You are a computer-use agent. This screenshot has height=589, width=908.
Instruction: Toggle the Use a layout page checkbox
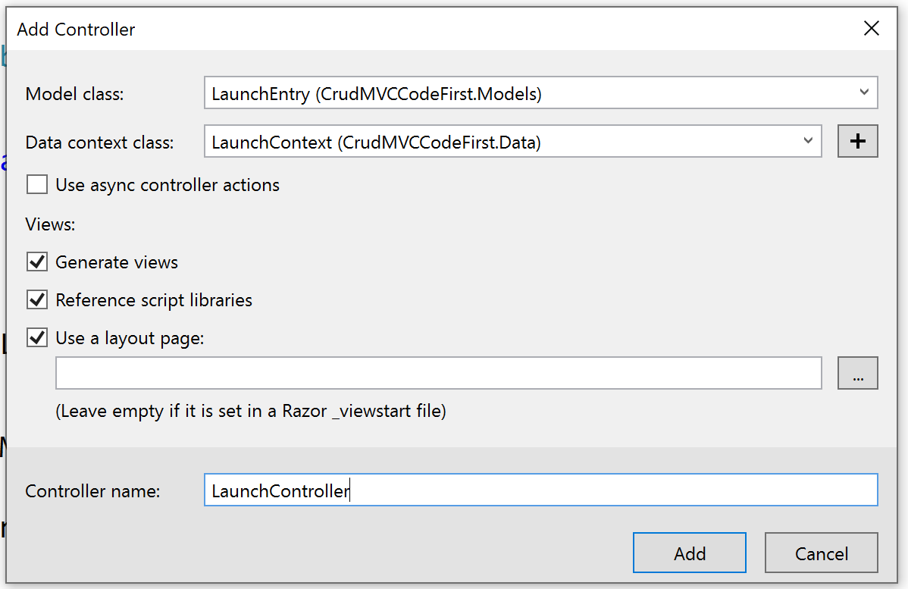pos(37,338)
